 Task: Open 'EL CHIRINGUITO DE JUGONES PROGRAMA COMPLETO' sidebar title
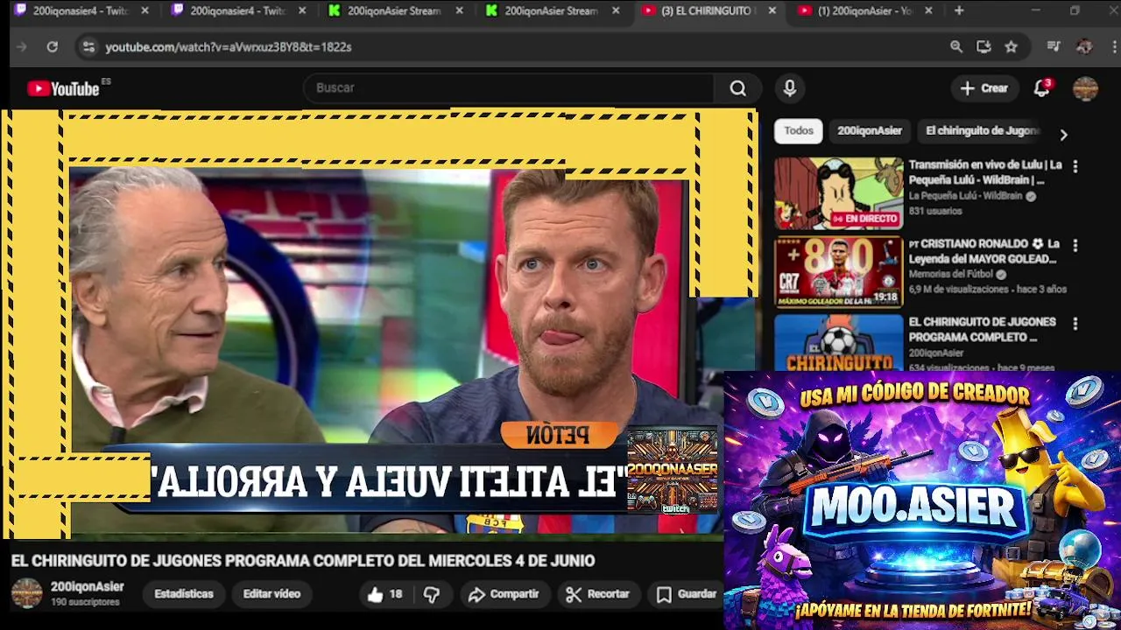point(982,329)
